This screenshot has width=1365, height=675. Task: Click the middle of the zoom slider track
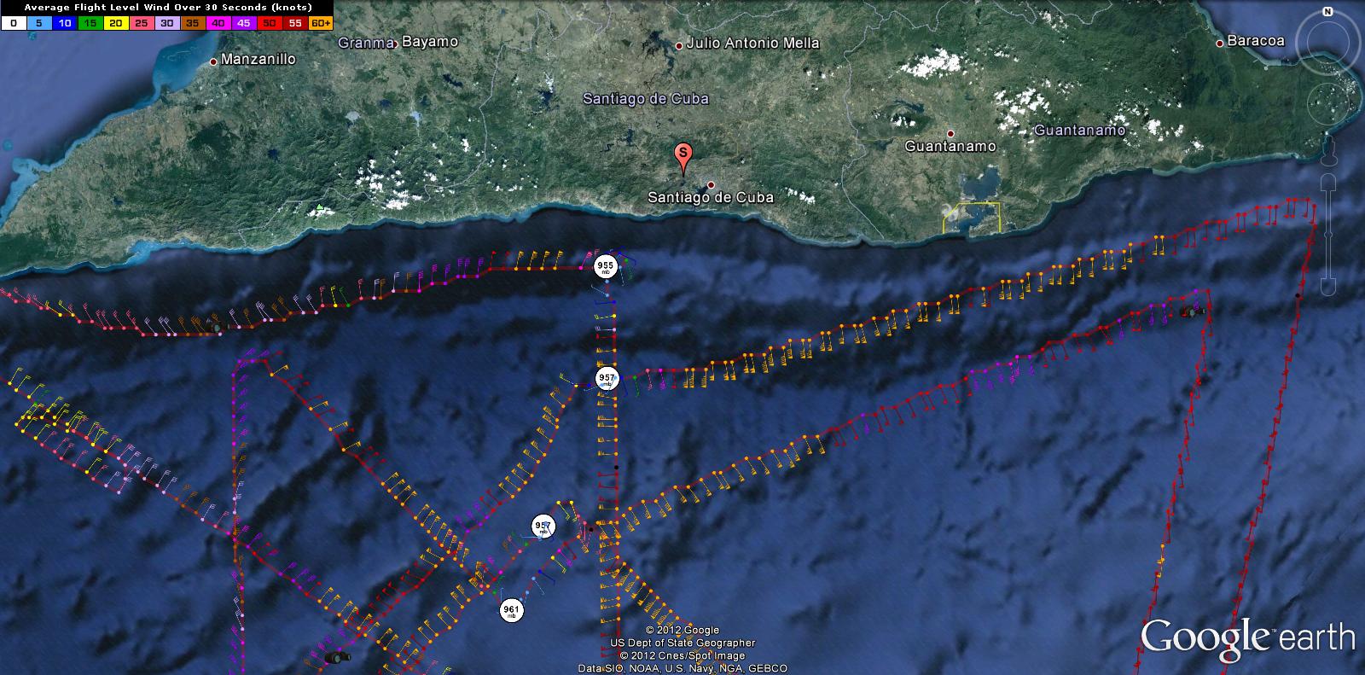point(1328,235)
